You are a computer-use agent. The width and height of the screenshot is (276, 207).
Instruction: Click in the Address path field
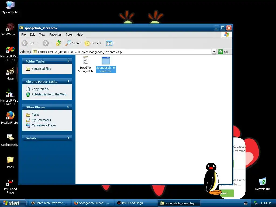(x=122, y=52)
